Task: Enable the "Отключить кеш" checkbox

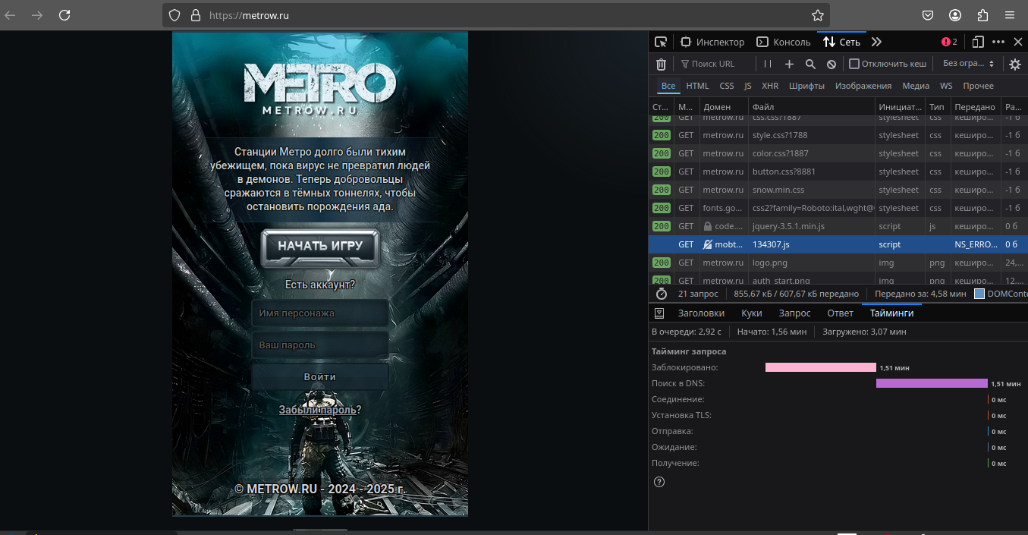Action: [x=854, y=65]
